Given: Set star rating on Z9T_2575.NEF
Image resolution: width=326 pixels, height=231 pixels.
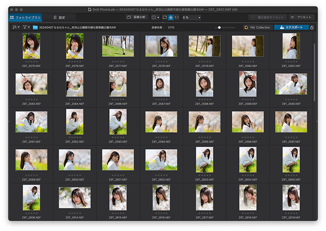Looking at the screenshot, I should coord(31,62).
